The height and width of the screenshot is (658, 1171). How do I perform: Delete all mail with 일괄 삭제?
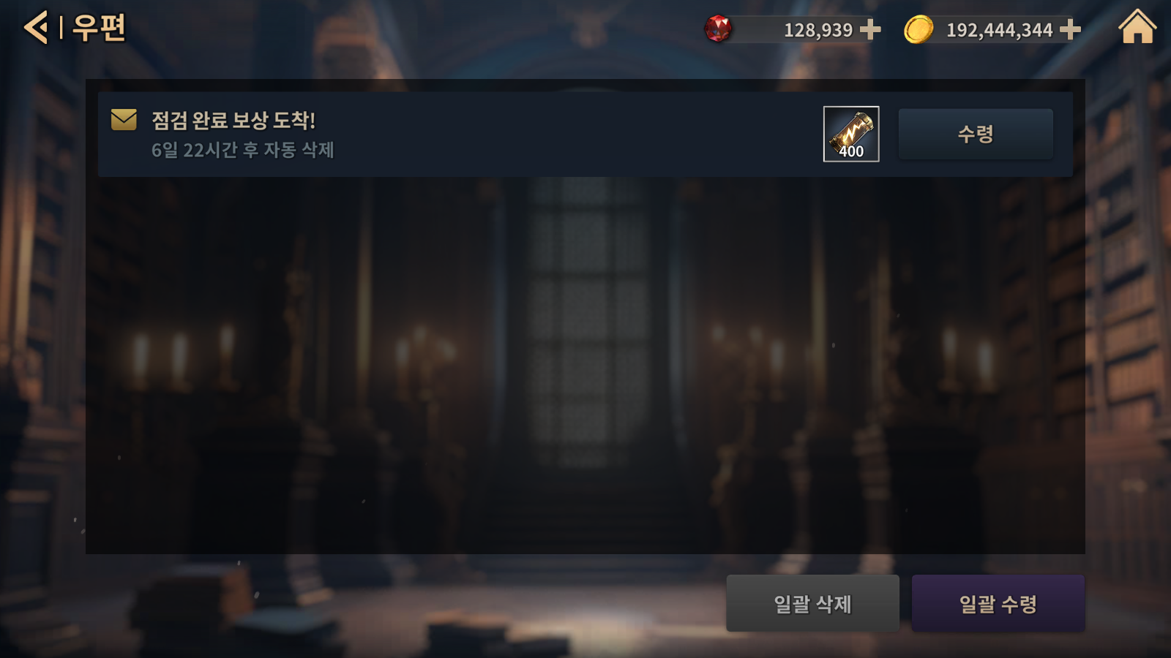pyautogui.click(x=812, y=603)
